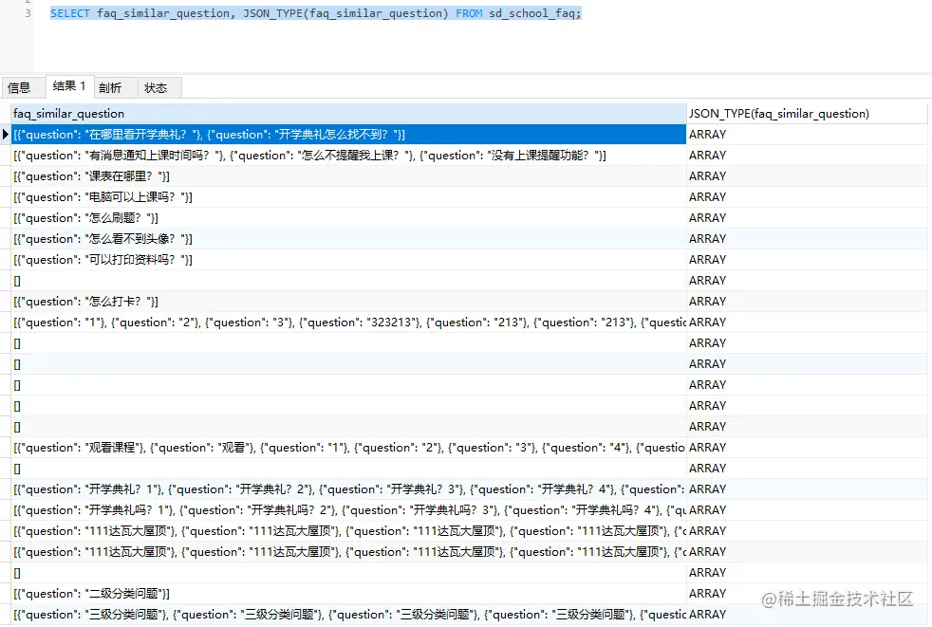
Task: Select the row with 怎么看不到头像？
Action: point(348,238)
